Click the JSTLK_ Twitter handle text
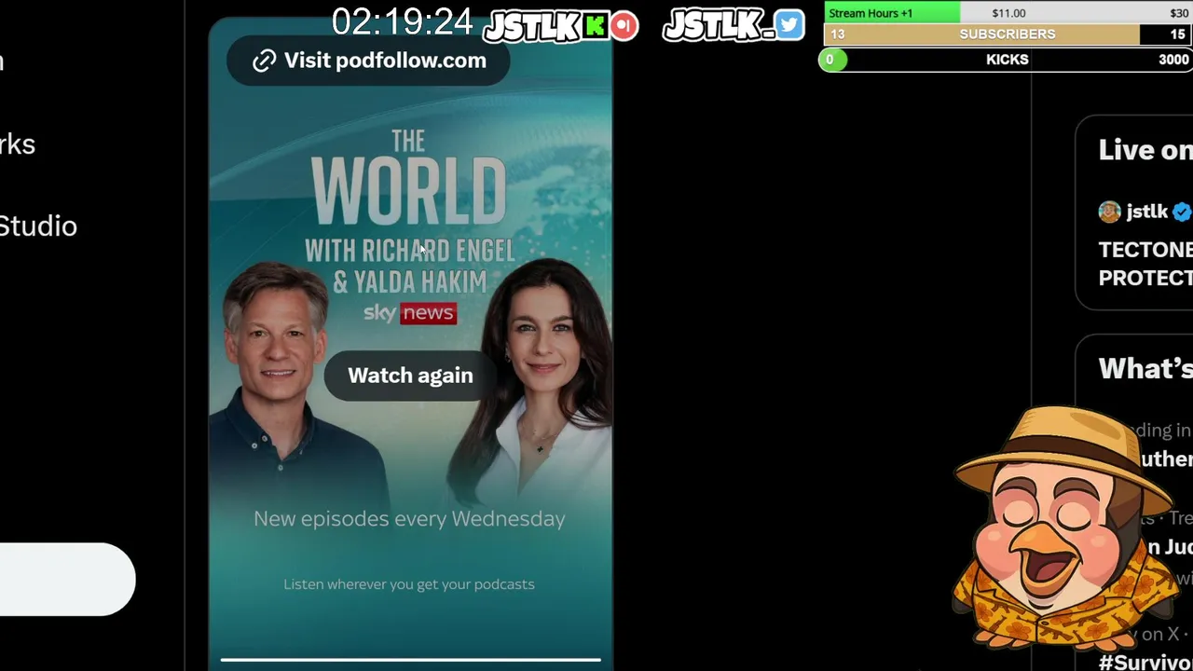This screenshot has width=1193, height=671. click(719, 26)
